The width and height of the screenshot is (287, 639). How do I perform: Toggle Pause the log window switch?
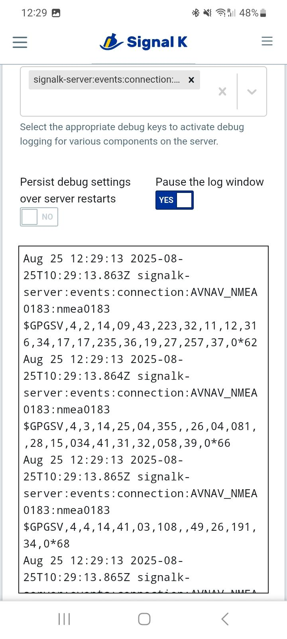tap(174, 200)
